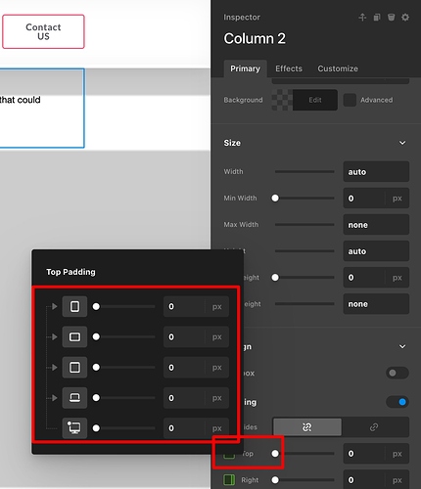421x489 pixels.
Task: Click the Min Width slider handle
Action: (275, 198)
